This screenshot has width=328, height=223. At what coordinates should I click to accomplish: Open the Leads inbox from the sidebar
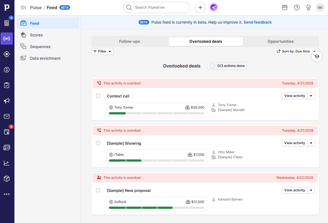tap(7, 23)
